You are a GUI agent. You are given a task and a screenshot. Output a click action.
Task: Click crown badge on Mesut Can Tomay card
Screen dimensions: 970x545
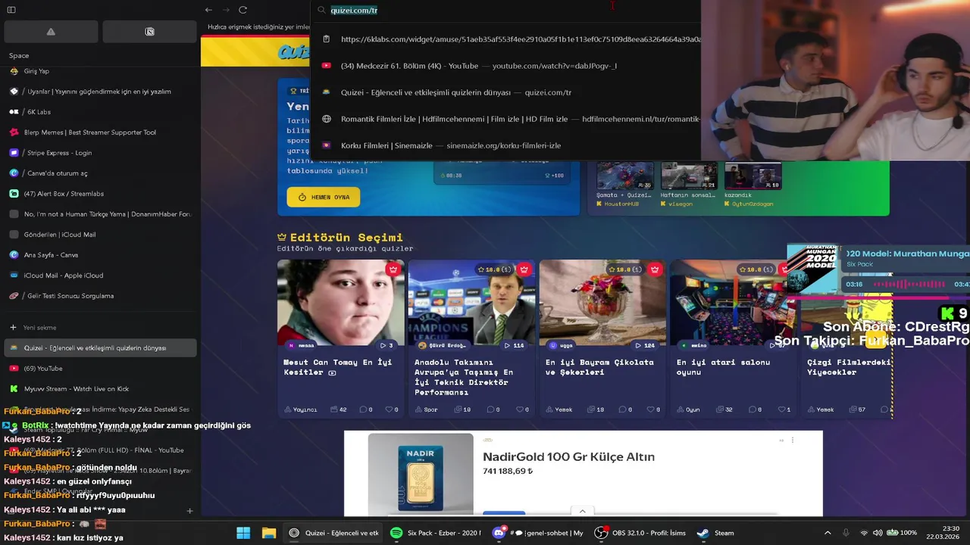[393, 269]
